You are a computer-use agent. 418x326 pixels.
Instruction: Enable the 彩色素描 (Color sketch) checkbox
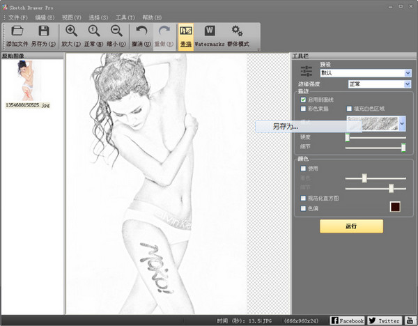pos(303,109)
